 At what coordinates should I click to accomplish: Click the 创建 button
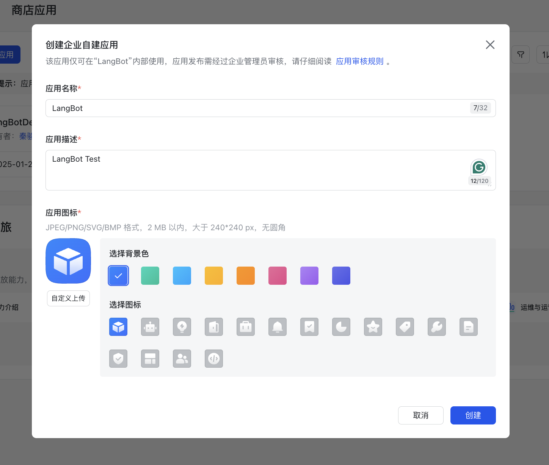point(473,415)
